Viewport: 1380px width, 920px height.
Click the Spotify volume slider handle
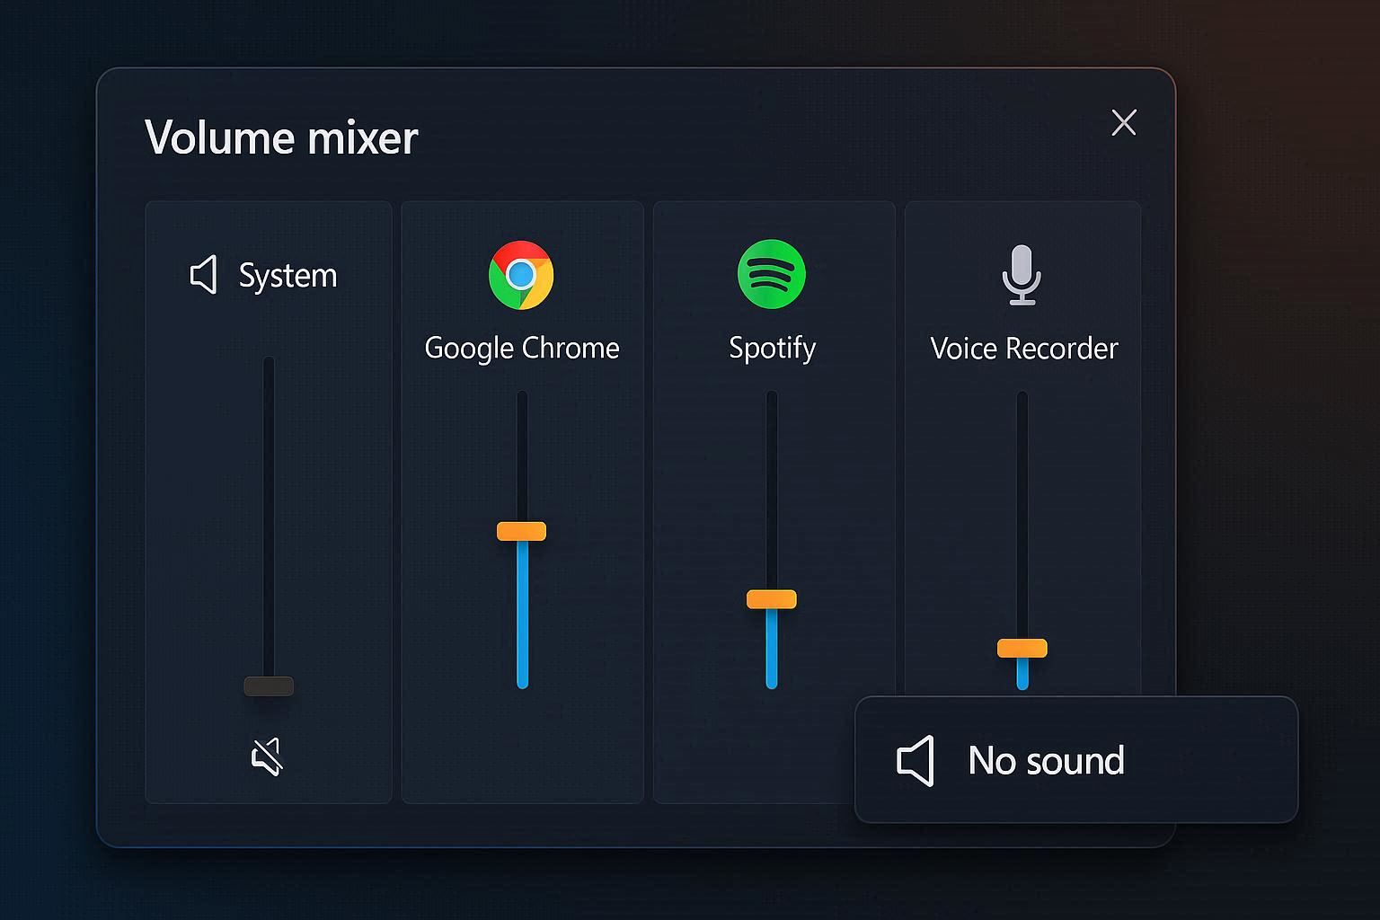(771, 599)
